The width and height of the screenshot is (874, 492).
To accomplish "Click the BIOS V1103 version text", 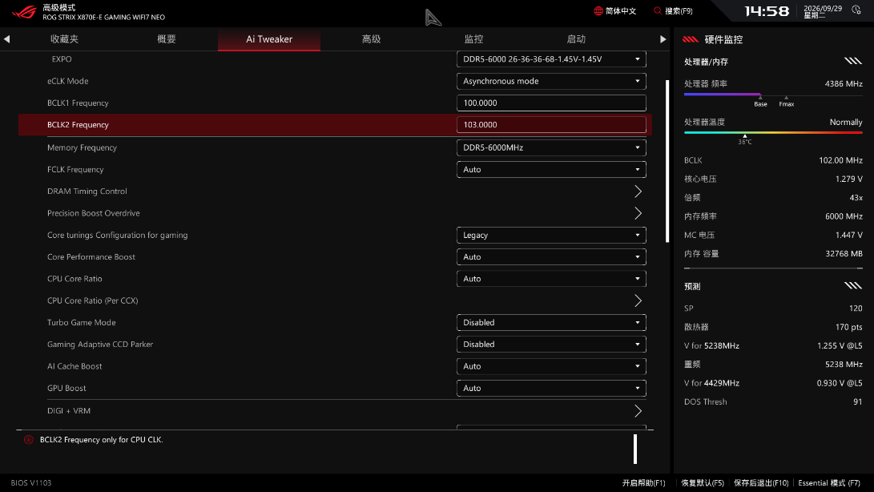I will tap(31, 483).
